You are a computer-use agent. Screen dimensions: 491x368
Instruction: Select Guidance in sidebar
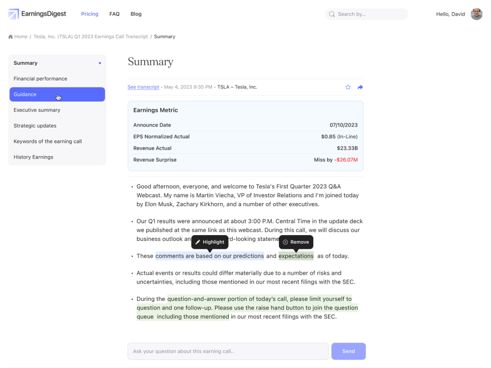click(x=57, y=94)
